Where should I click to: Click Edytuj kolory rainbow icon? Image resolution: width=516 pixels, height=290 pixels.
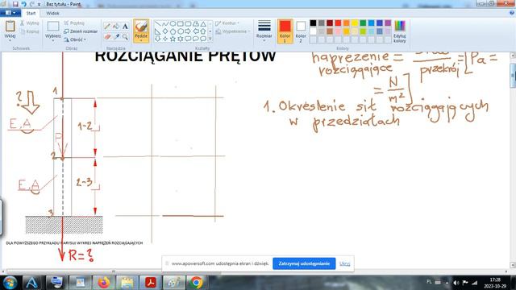click(x=400, y=27)
